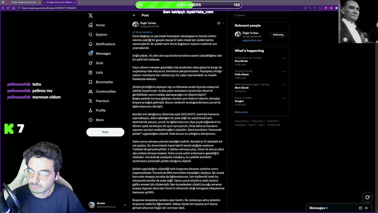Click the browser address bar URL

(x=49, y=8)
